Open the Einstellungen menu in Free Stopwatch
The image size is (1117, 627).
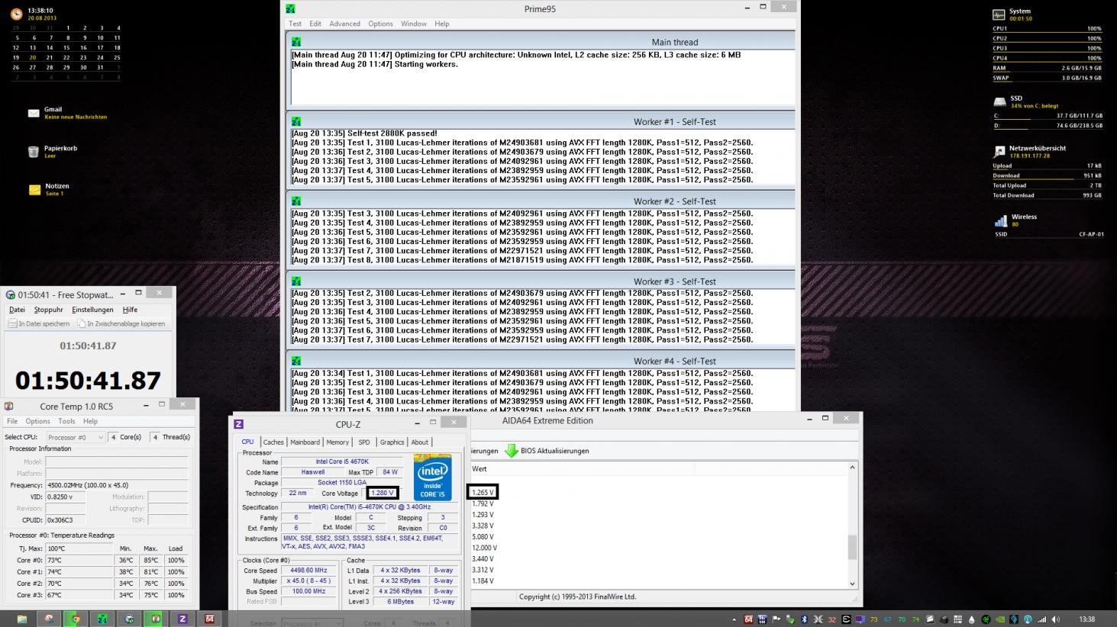[x=92, y=310]
